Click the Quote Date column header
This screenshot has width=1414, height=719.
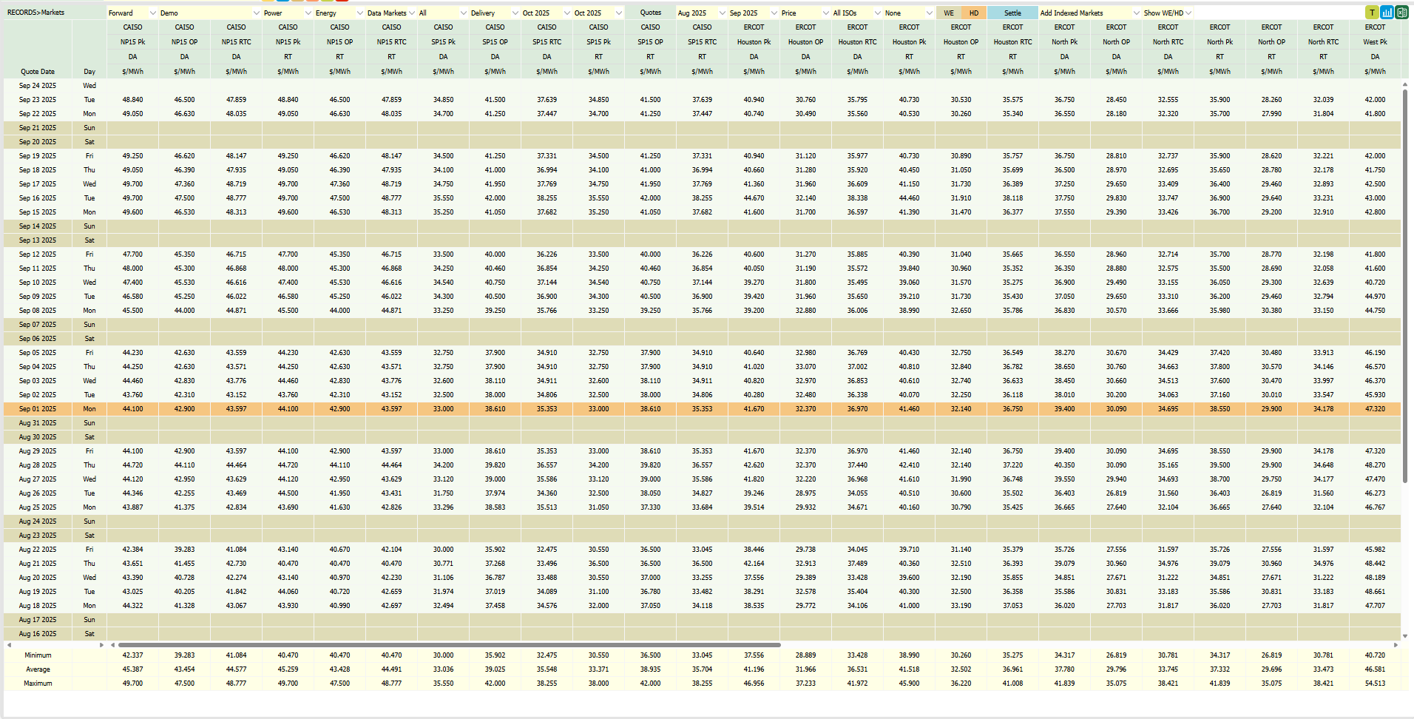pos(38,72)
